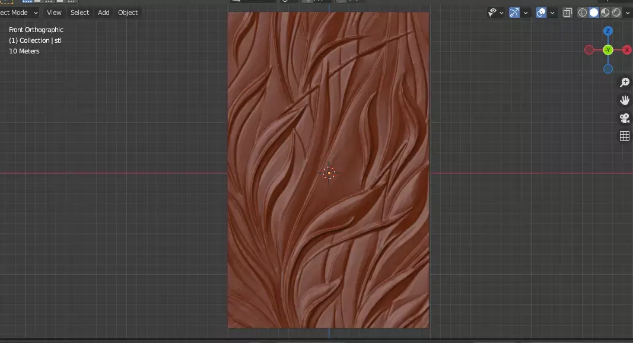Click the red X axis on navigation gizmo
This screenshot has height=343, width=633.
coord(627,50)
